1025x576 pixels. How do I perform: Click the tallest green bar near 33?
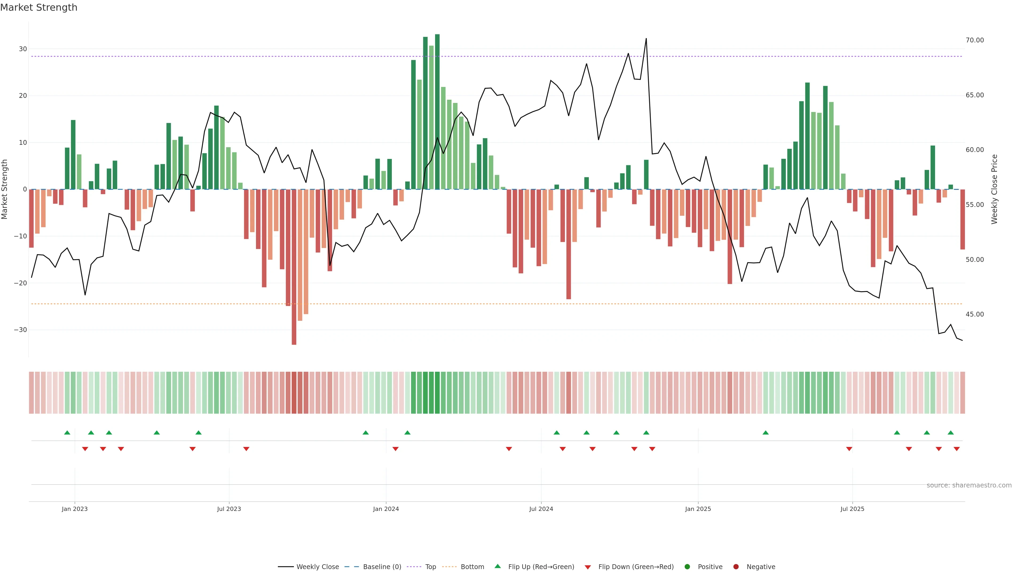437,111
